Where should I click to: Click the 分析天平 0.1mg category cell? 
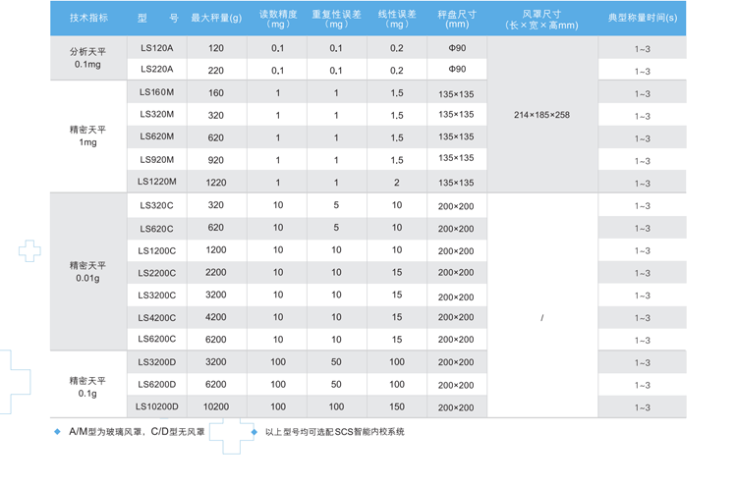coord(89,58)
